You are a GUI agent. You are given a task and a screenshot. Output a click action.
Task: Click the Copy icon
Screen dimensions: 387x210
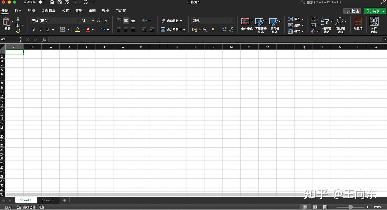[18, 25]
